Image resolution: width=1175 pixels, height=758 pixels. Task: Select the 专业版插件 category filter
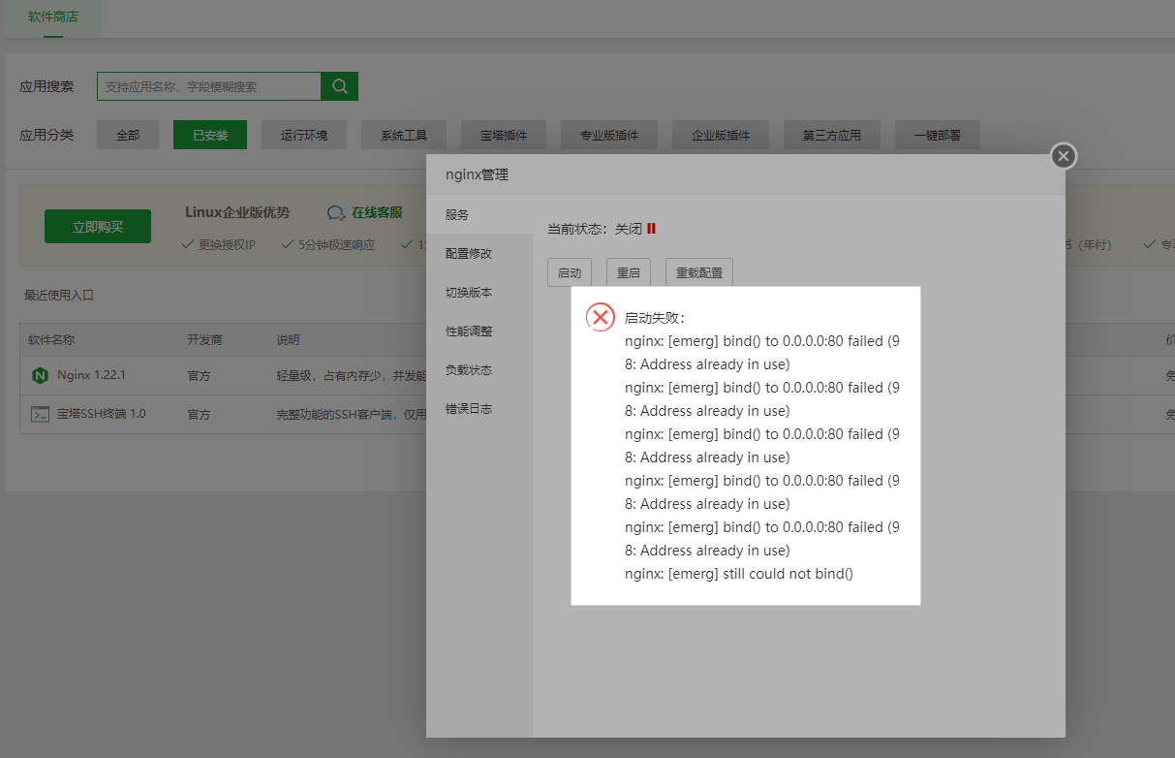(609, 135)
